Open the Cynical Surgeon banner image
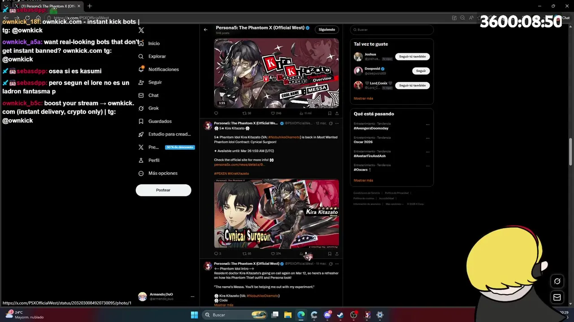This screenshot has height=322, width=574. (276, 214)
